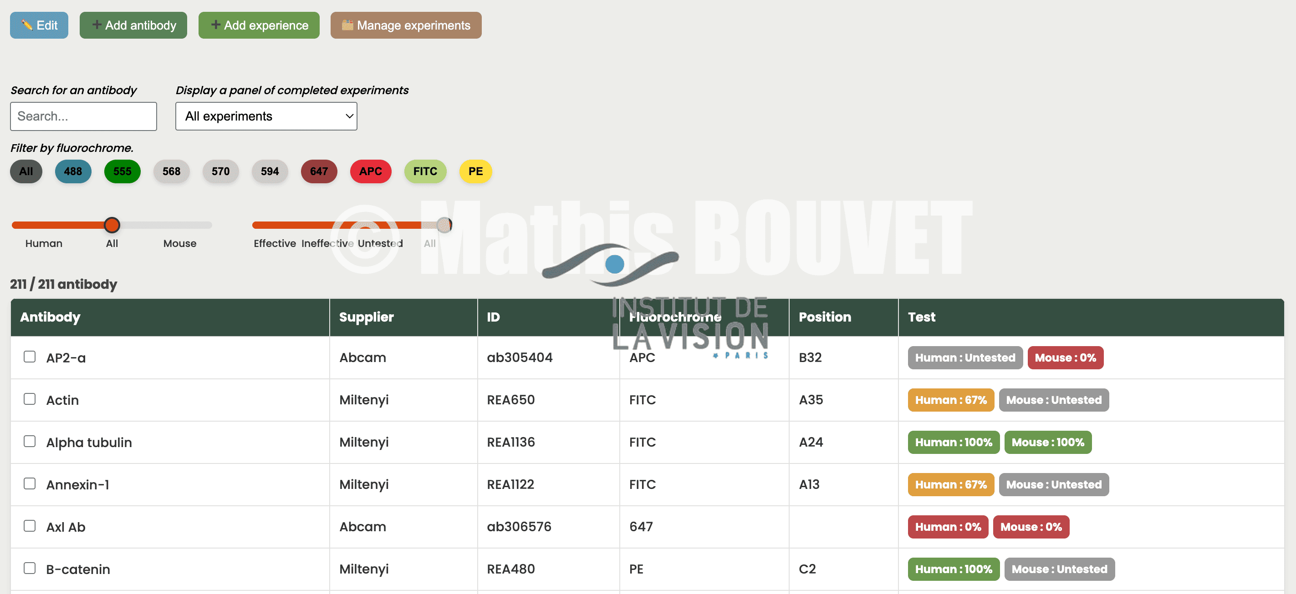This screenshot has height=594, width=1296.
Task: Click the plus icon on Add experience
Action: tap(215, 25)
